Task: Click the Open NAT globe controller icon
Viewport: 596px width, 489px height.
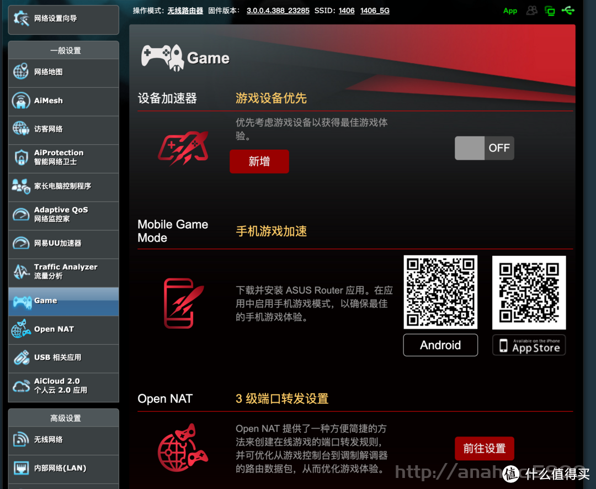Action: [21, 329]
